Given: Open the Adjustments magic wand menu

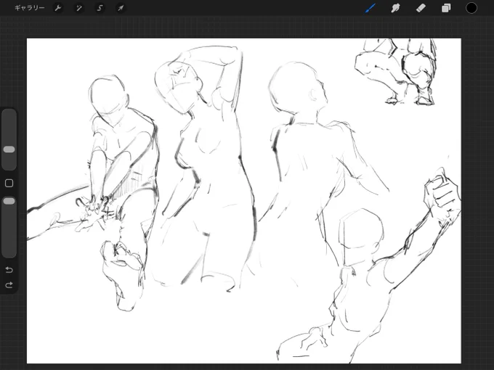Looking at the screenshot, I should [x=78, y=8].
